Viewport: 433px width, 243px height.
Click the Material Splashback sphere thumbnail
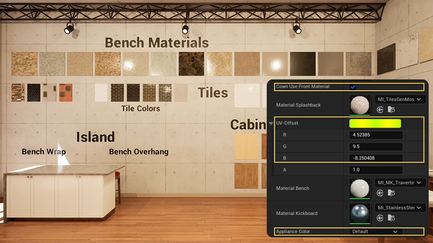[x=360, y=105]
